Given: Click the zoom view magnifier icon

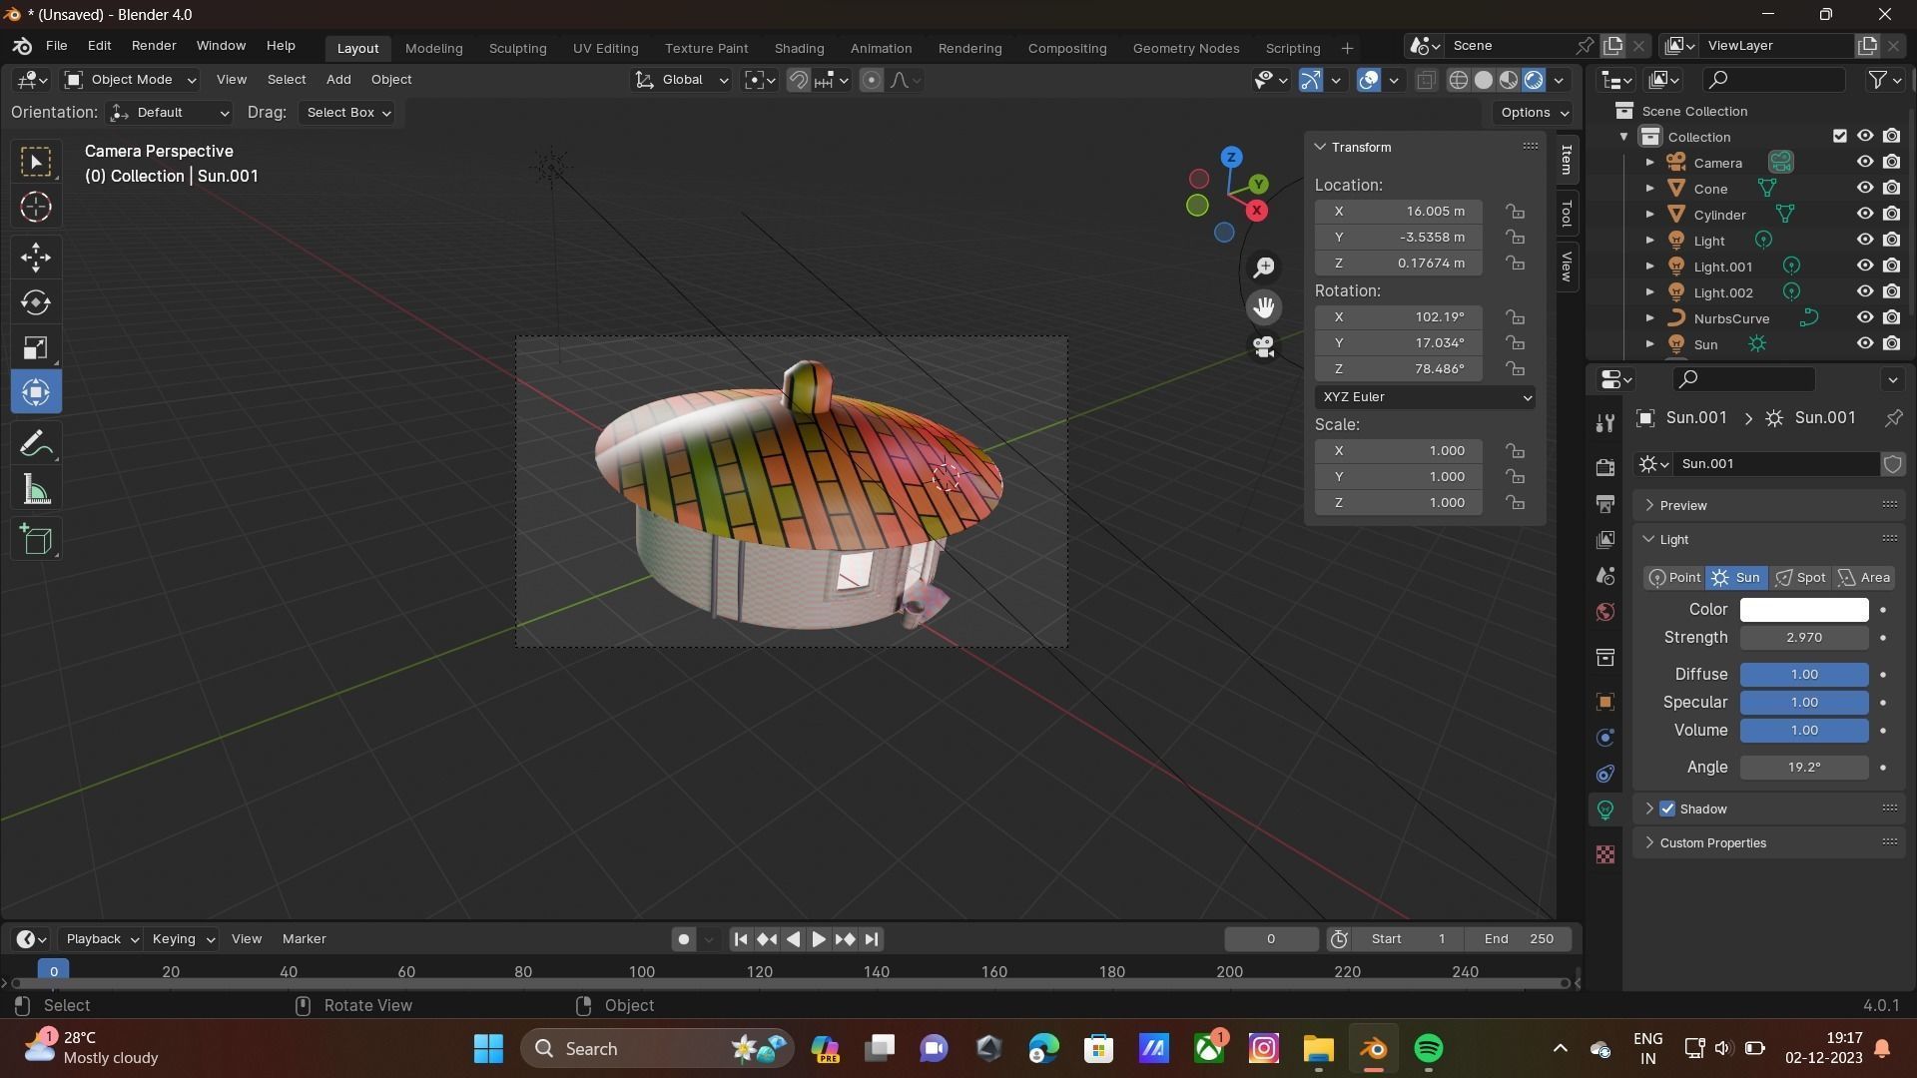Looking at the screenshot, I should [x=1264, y=267].
